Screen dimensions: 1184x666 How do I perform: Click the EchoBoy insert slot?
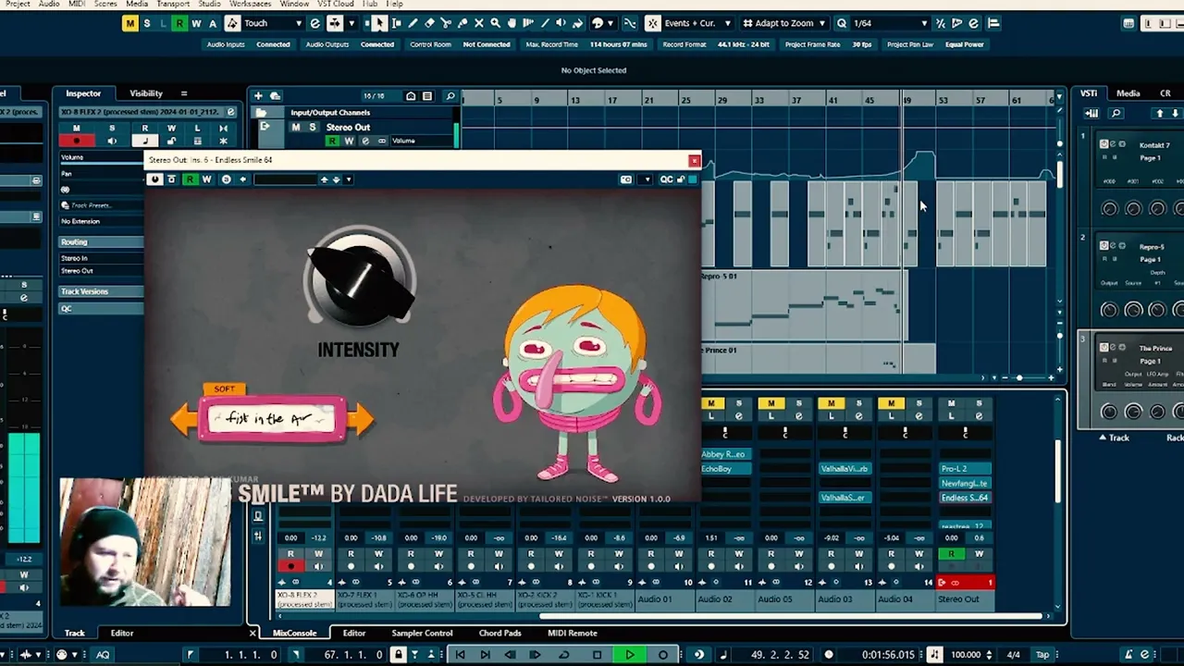click(x=724, y=469)
